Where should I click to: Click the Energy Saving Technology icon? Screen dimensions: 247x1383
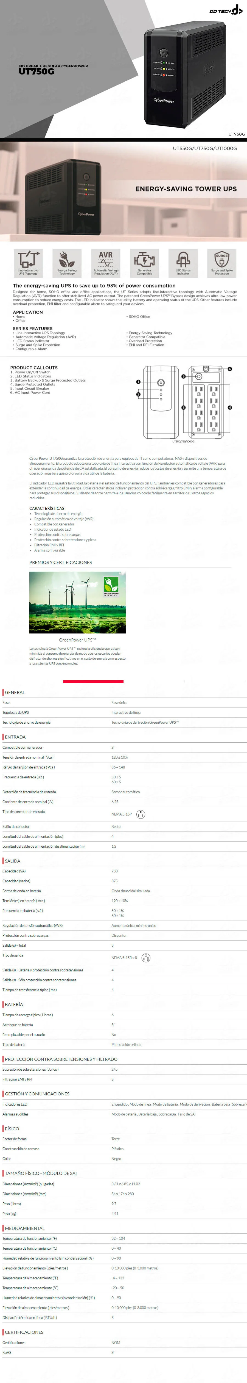[x=67, y=263]
